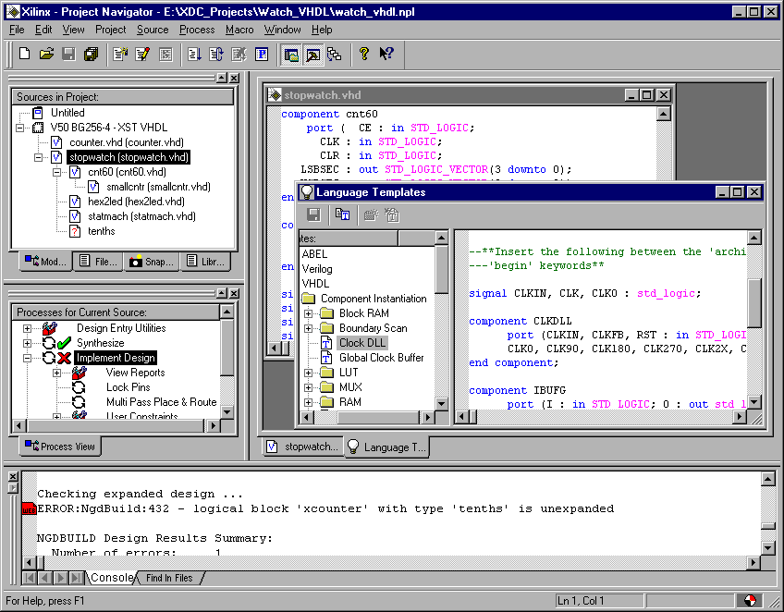This screenshot has height=612, width=784.
Task: Collapse the Implement Design process tree
Action: click(x=25, y=358)
